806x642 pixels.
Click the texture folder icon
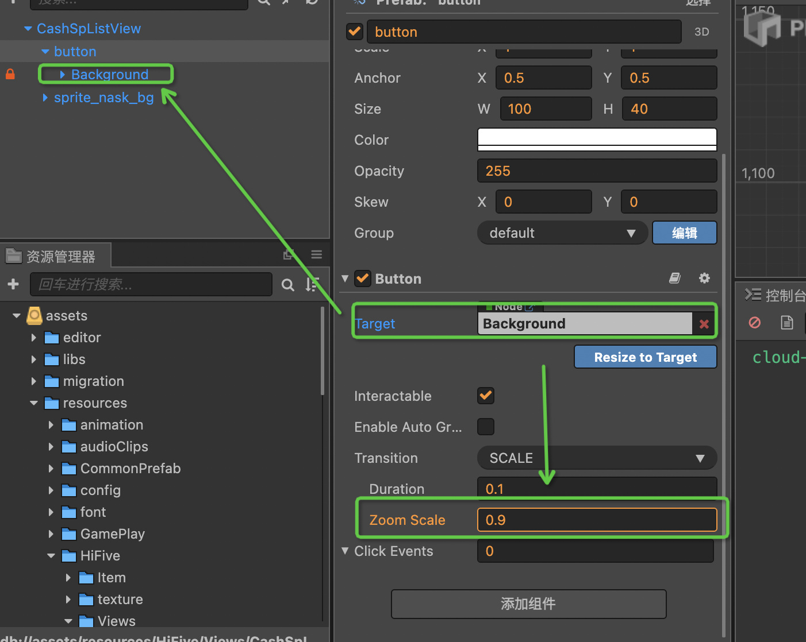pos(86,600)
